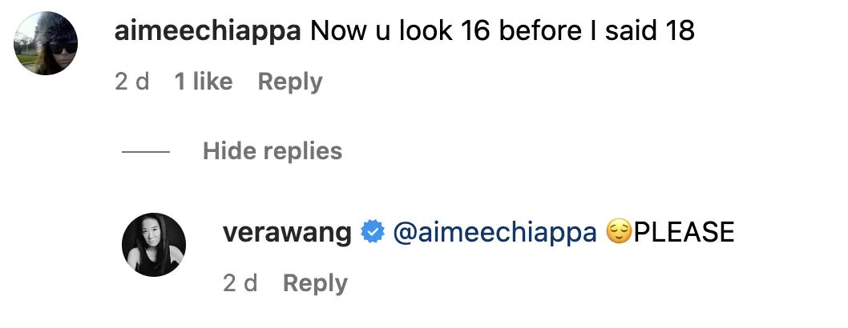Click the "2 d" timestamp under verawang's reply

tap(240, 283)
